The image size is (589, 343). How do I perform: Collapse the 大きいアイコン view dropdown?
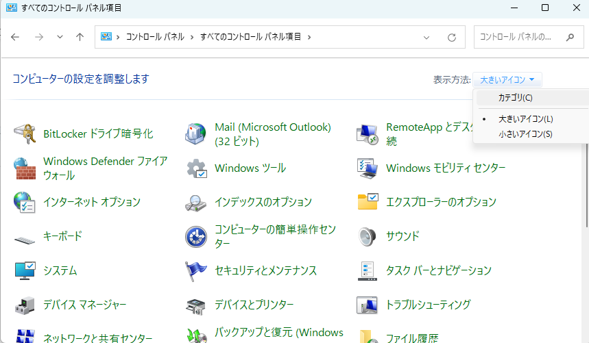[x=507, y=79]
